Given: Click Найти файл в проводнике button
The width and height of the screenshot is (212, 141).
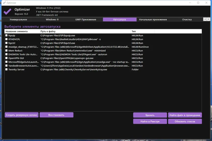Looking at the screenshot, I should 185,115.
